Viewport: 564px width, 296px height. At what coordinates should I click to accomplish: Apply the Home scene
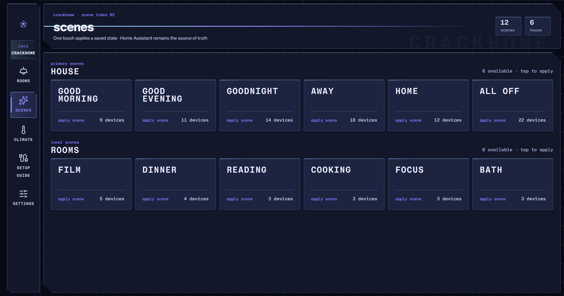(x=428, y=105)
